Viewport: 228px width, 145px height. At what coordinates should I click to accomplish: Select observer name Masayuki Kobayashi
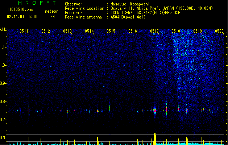tap(130, 4)
